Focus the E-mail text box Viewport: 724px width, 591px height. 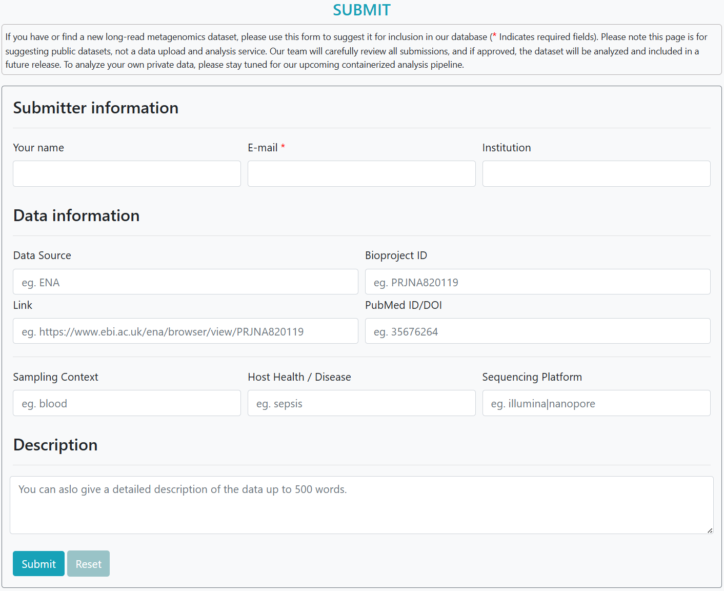(x=361, y=174)
